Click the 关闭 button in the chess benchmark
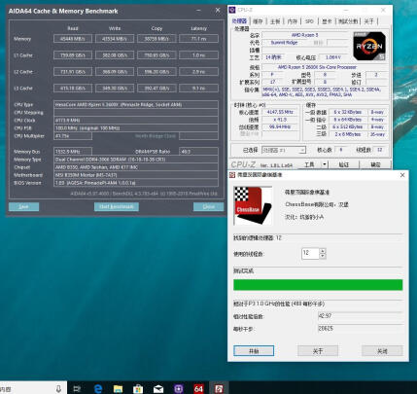 [382, 351]
